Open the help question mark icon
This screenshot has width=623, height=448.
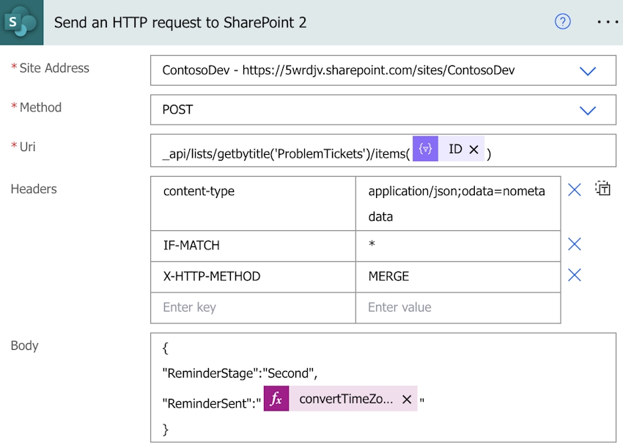click(x=562, y=22)
